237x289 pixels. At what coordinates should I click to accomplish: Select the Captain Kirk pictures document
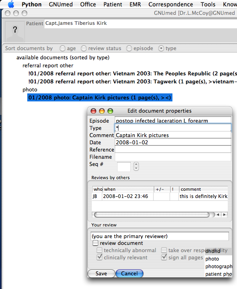[x=100, y=97]
